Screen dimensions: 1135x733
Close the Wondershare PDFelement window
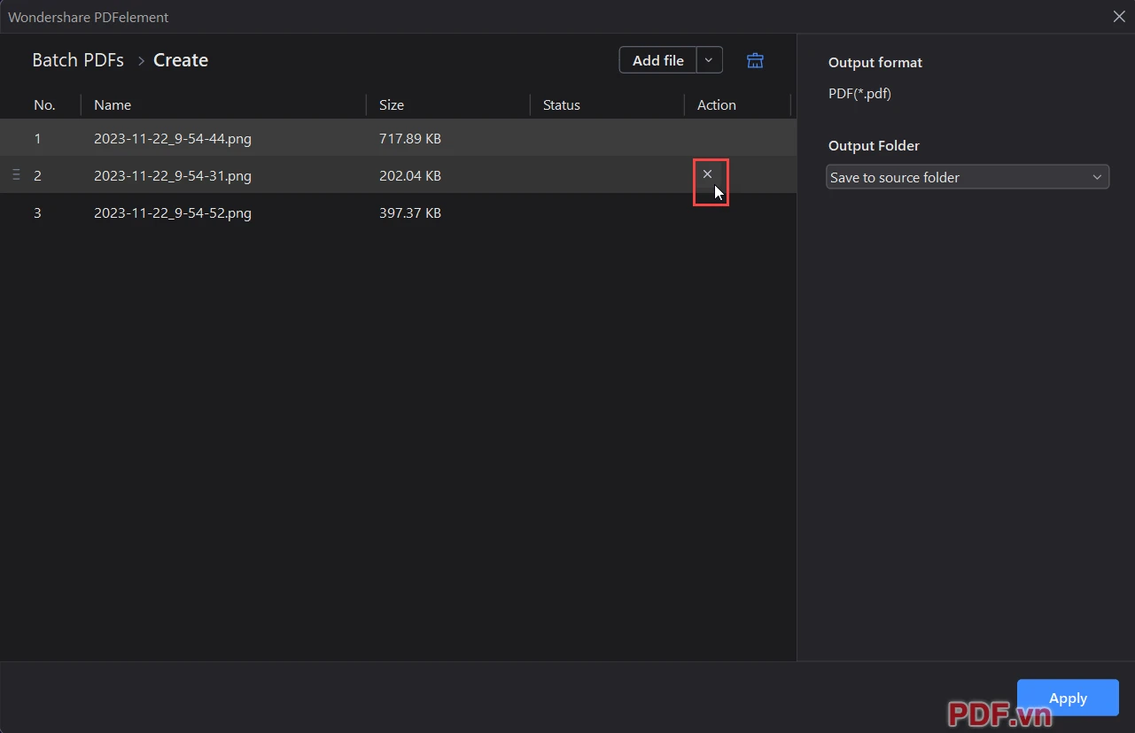pyautogui.click(x=1119, y=16)
